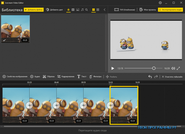
Task: Switch to small thumbnails grid view
Action: (x=98, y=10)
